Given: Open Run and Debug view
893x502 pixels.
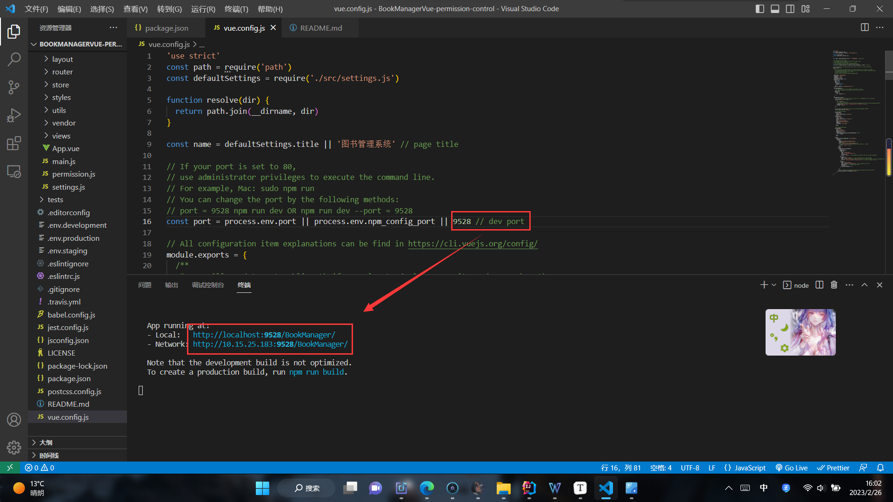Looking at the screenshot, I should coord(14,115).
